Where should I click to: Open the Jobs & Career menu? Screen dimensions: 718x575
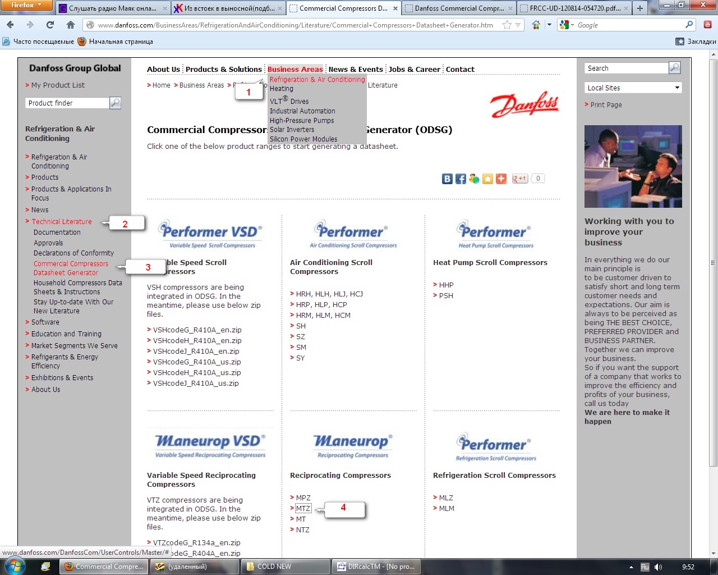pos(415,69)
